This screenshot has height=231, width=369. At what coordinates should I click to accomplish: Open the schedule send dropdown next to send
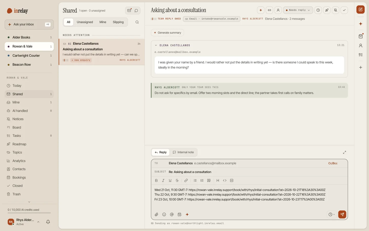tap(332, 214)
